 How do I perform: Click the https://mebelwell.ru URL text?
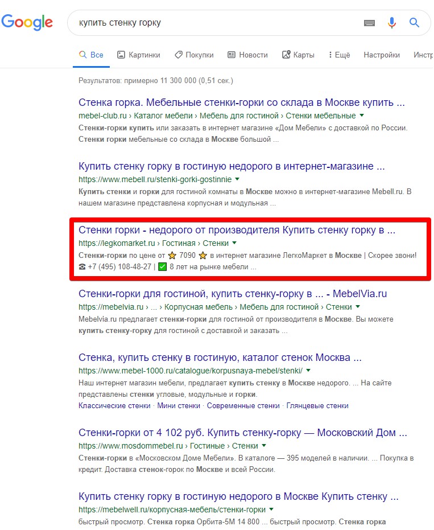coord(172,510)
